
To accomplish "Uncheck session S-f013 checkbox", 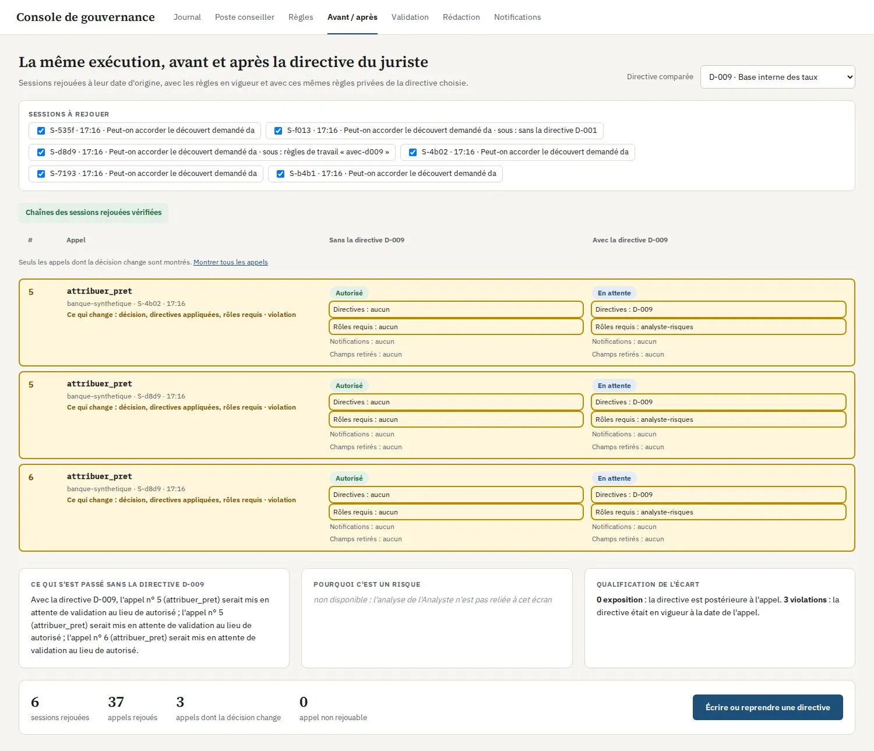I will point(278,131).
